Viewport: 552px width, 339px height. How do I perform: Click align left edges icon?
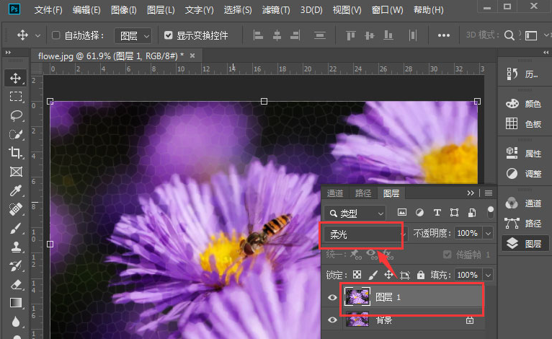258,35
